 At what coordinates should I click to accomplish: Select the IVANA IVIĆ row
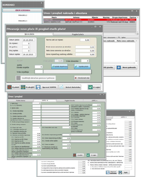pos(90,20)
